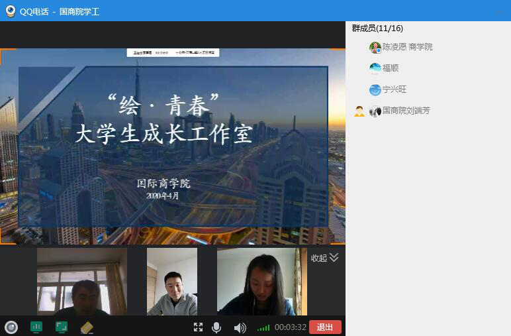Click the 群成员(11/16) header
Viewport: 511px width, 336px height.
(377, 28)
